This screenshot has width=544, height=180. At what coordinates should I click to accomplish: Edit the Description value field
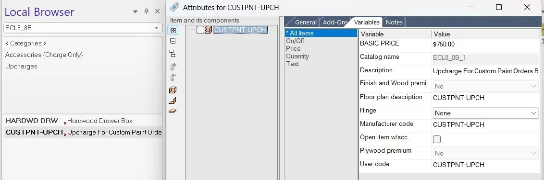486,71
